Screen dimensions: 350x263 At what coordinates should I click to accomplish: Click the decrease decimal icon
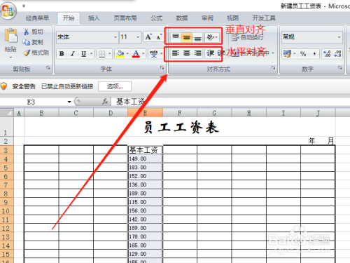coord(337,54)
